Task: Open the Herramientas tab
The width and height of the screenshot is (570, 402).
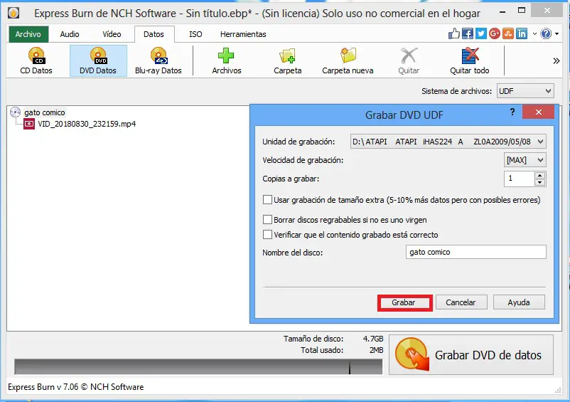Action: 243,34
